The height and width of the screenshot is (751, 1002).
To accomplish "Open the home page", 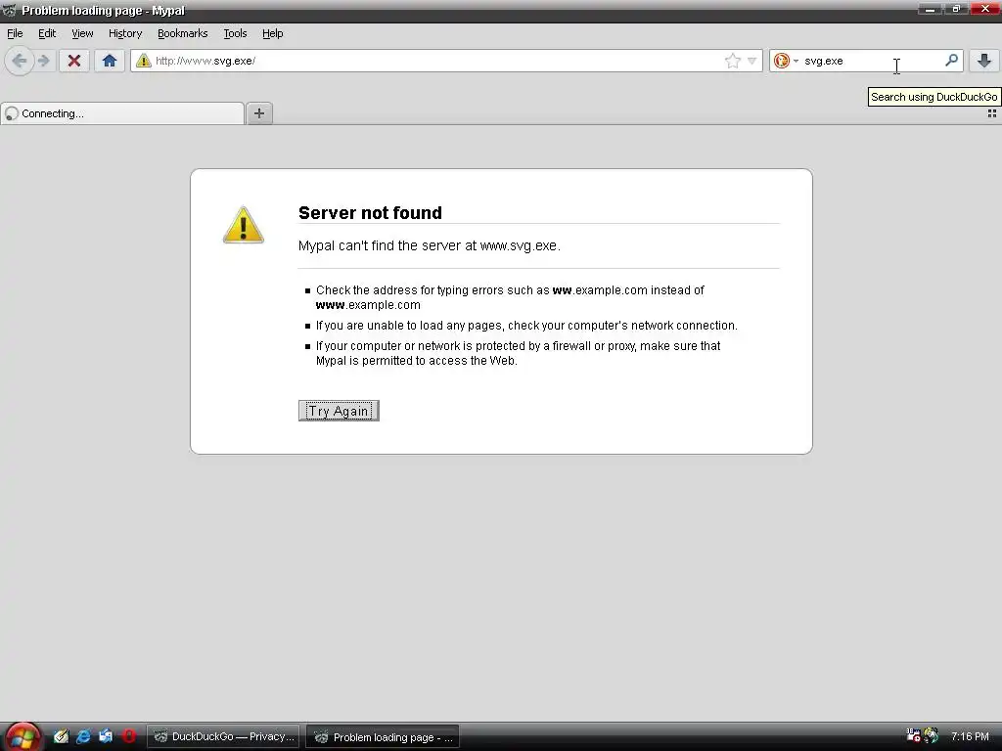I will point(110,62).
